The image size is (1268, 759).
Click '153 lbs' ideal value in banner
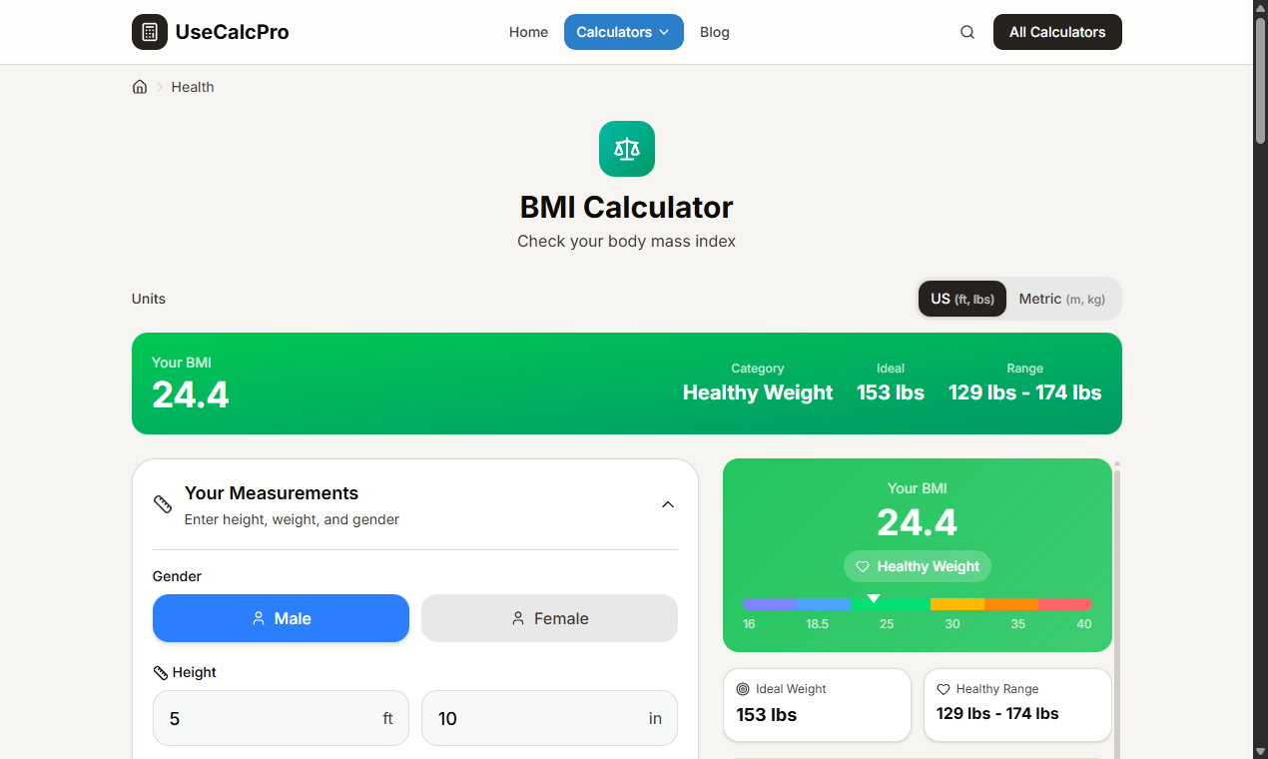(x=891, y=392)
